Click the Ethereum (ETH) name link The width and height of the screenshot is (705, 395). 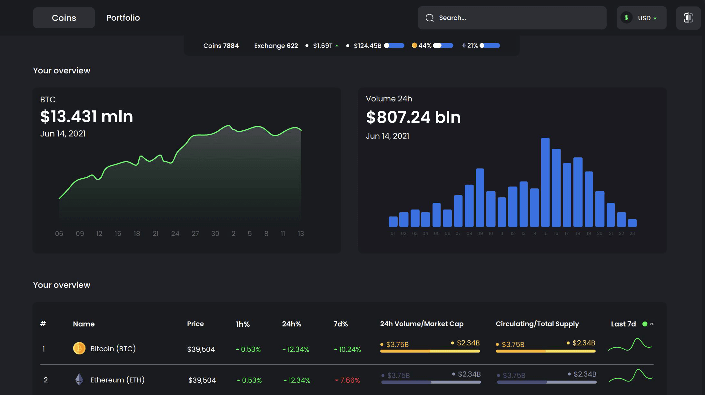117,380
